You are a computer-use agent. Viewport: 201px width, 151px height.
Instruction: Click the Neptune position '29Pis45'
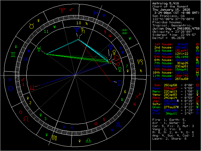tap(170, 110)
